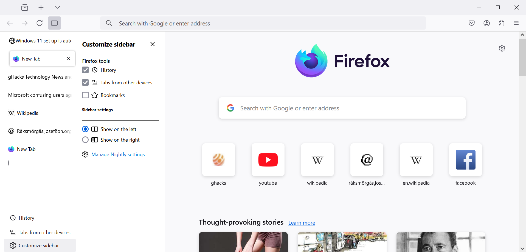Uncheck the History checkbox
The width and height of the screenshot is (526, 252).
coord(85,70)
